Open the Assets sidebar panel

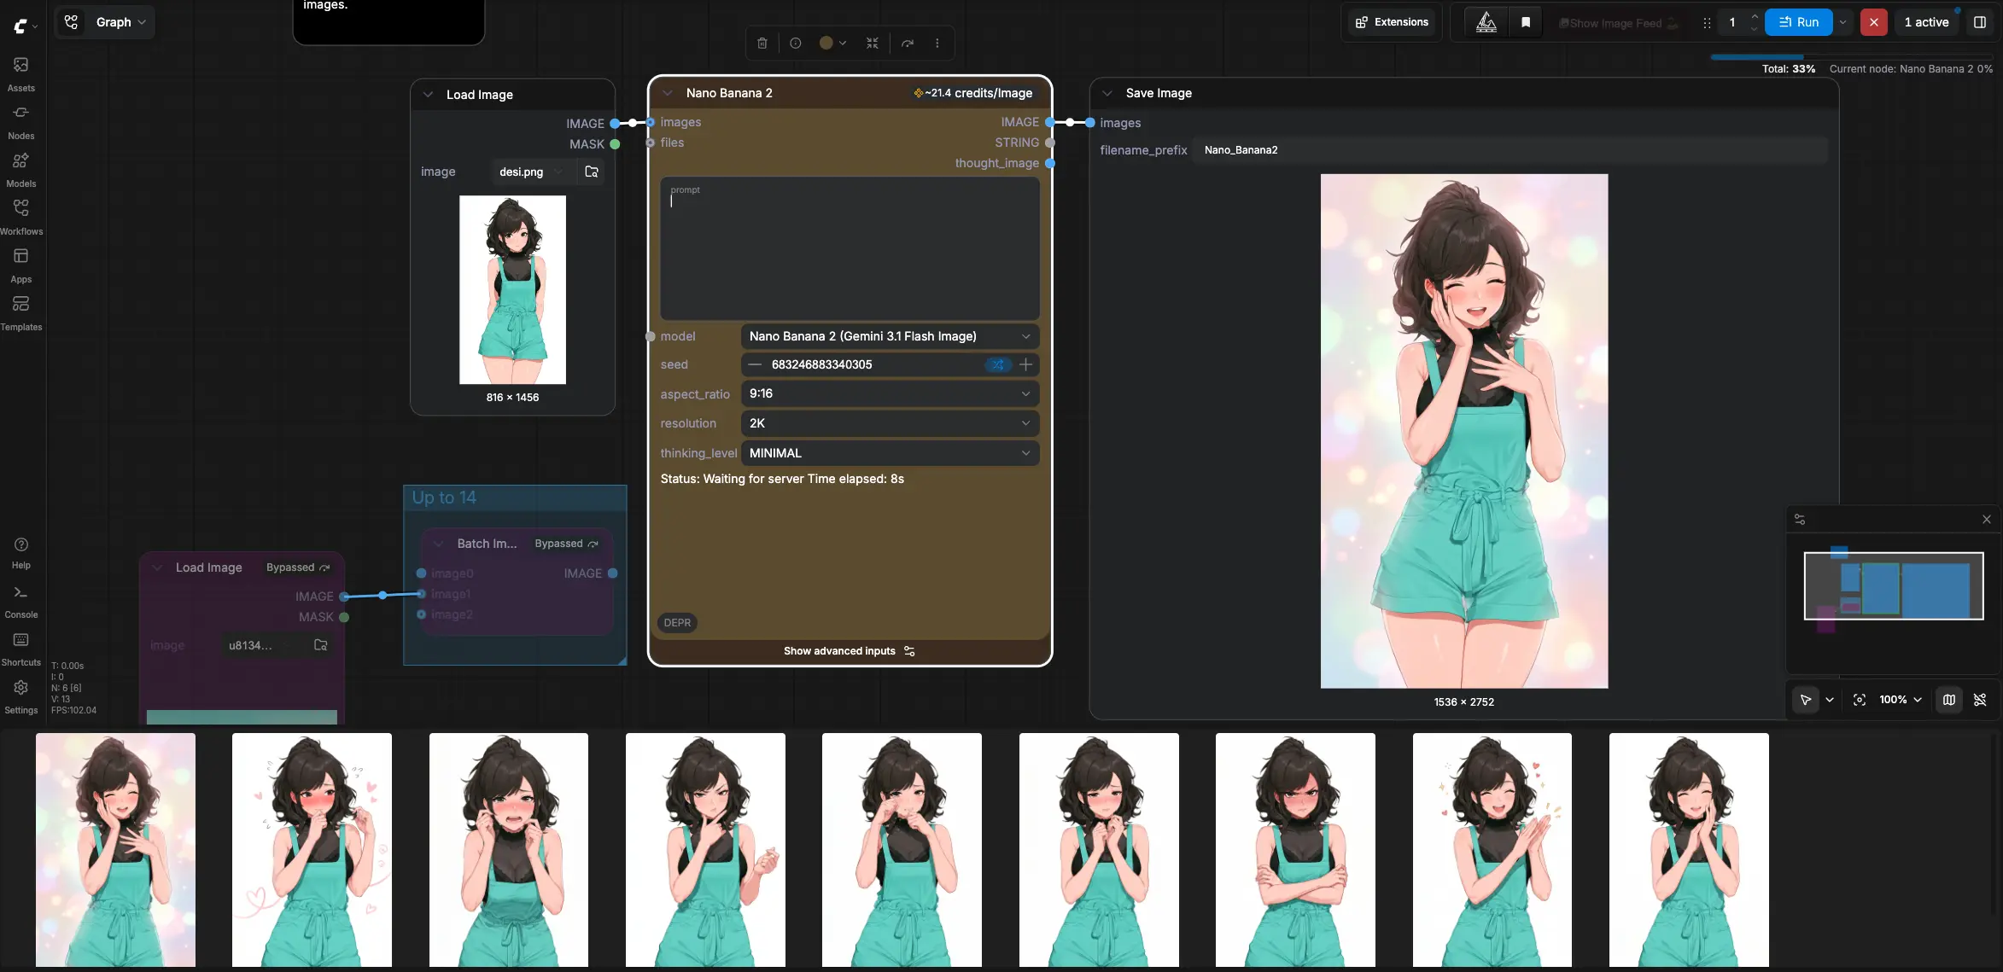pyautogui.click(x=21, y=73)
